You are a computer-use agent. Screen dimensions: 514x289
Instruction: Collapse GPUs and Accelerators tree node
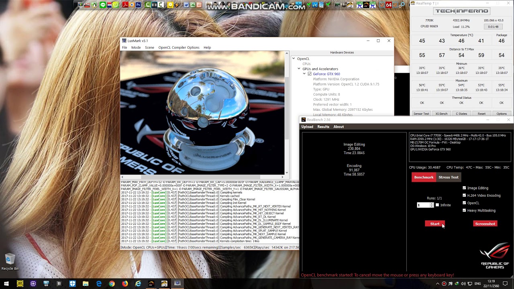(299, 69)
